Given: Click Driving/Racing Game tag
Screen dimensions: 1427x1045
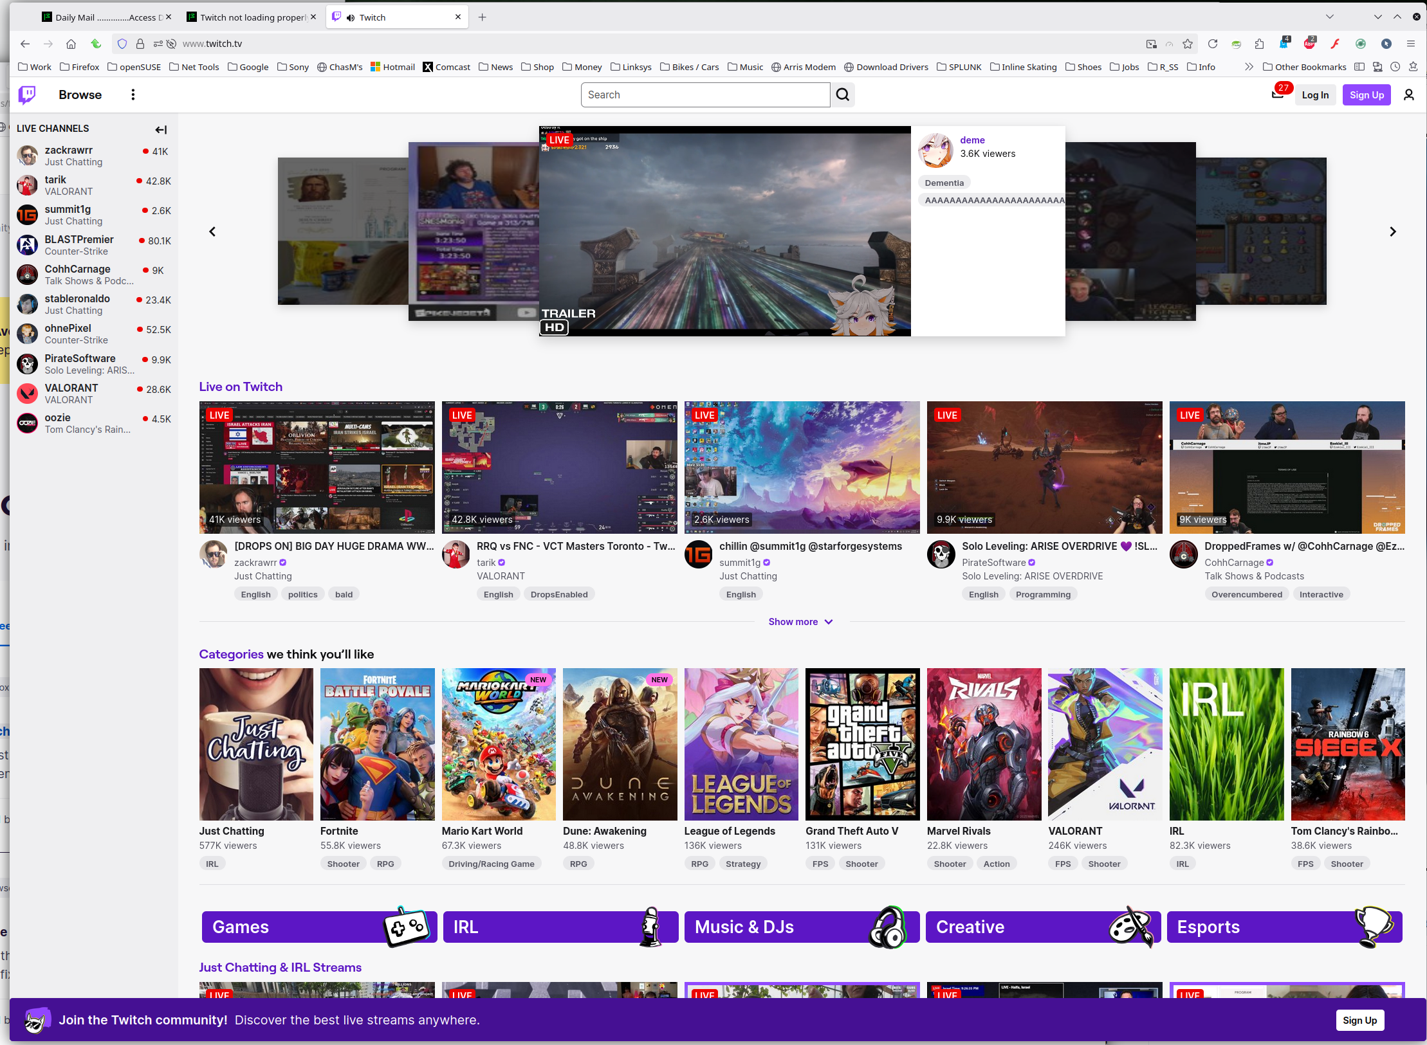Looking at the screenshot, I should [492, 864].
